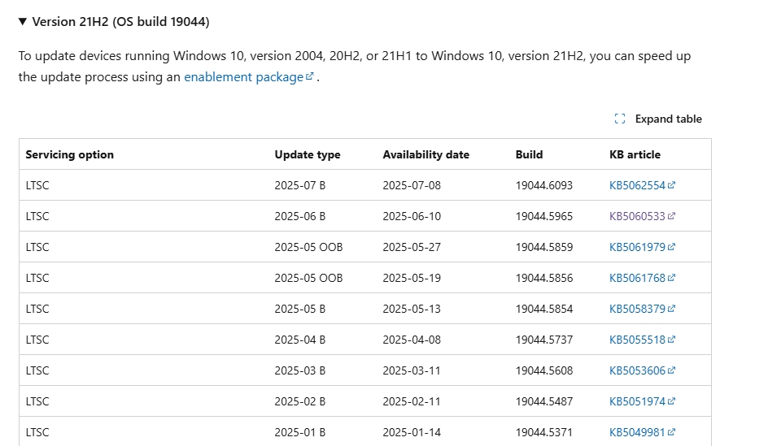Open KB5058379 article link
The height and width of the screenshot is (446, 768).
tap(642, 309)
